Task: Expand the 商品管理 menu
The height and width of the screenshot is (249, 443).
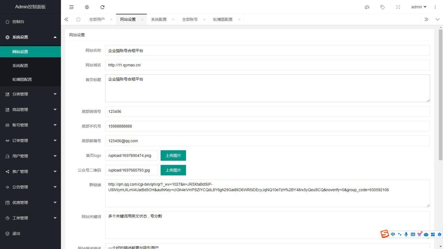Action: (30, 110)
